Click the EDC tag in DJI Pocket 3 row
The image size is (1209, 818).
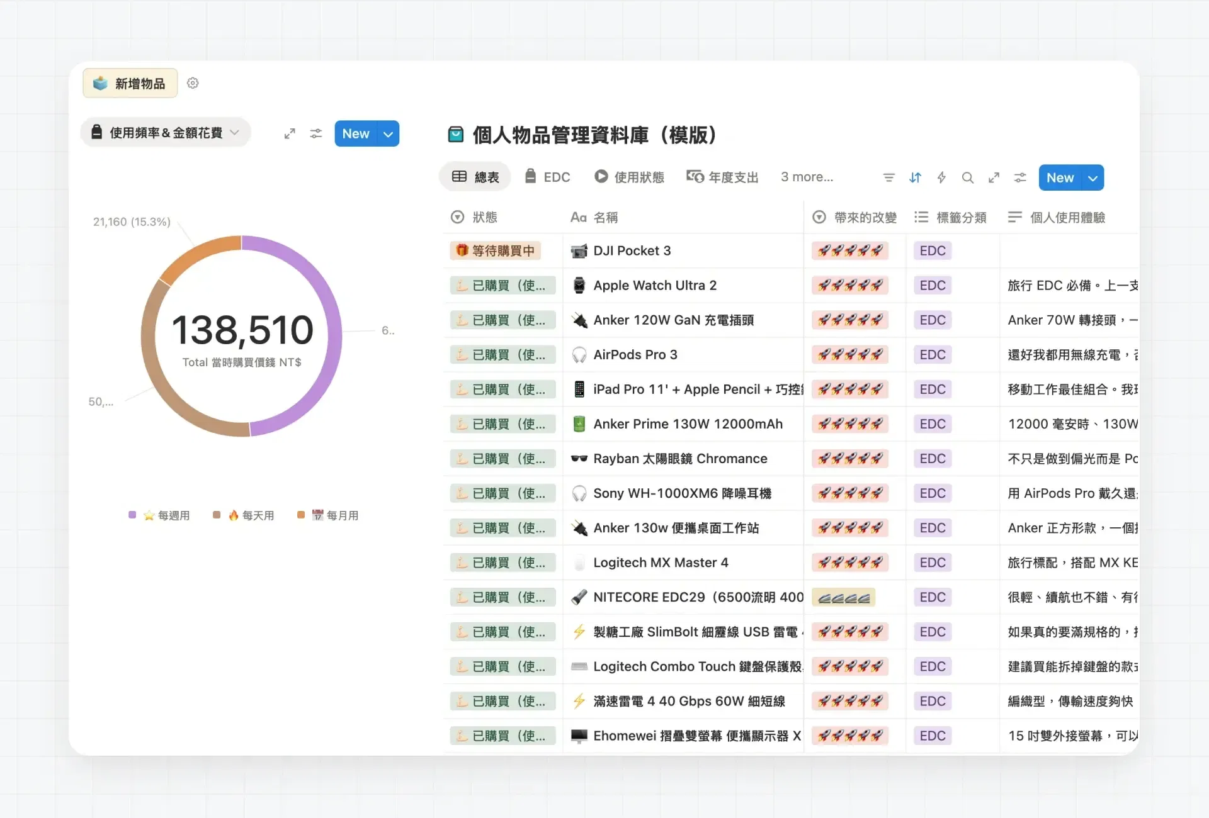tap(932, 251)
